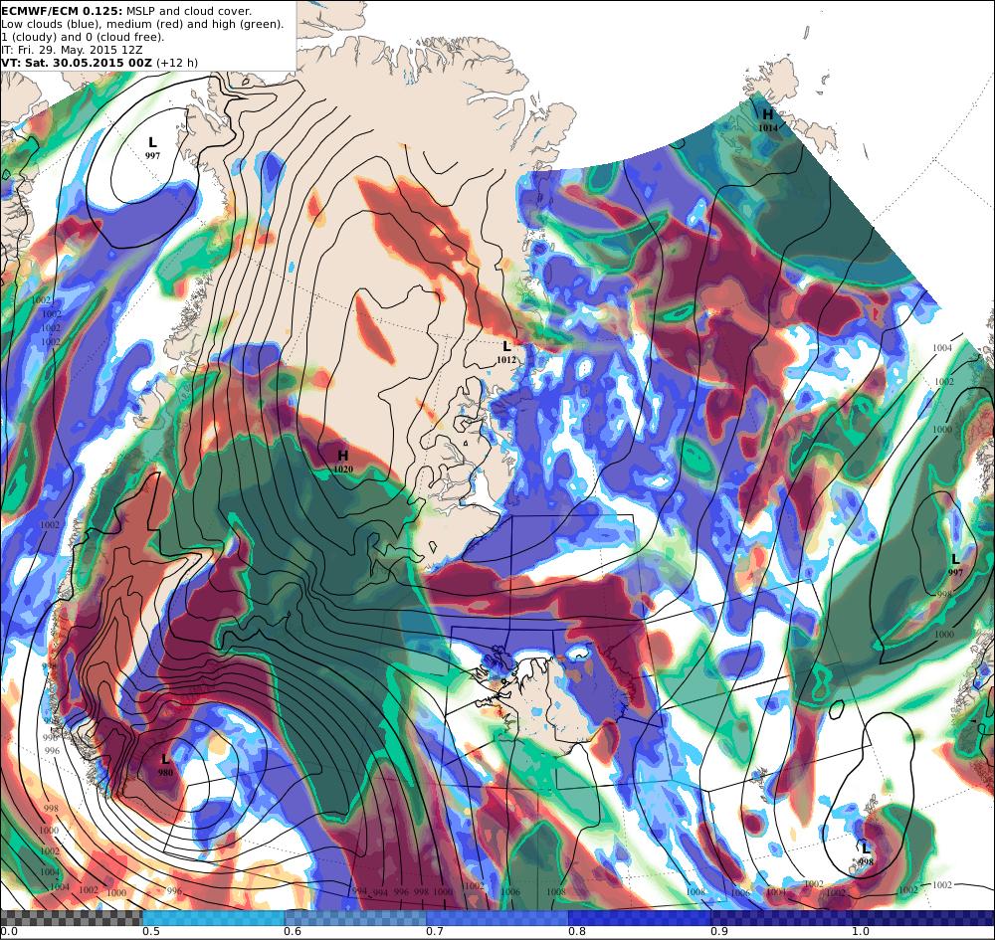Click the '0.7' colorbar tick label
This screenshot has height=940, width=995.
pyautogui.click(x=435, y=932)
